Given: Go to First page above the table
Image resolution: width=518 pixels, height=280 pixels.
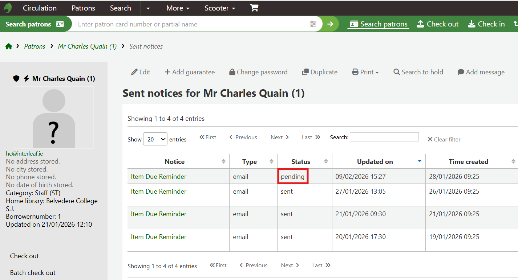Looking at the screenshot, I should point(208,137).
